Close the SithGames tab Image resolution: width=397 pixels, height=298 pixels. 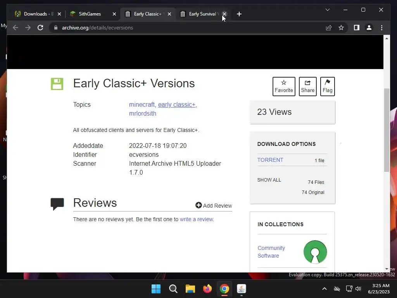[114, 14]
